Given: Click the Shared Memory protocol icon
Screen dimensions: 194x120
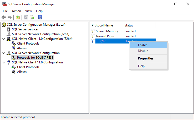Looking at the screenshot, I should 93,31.
